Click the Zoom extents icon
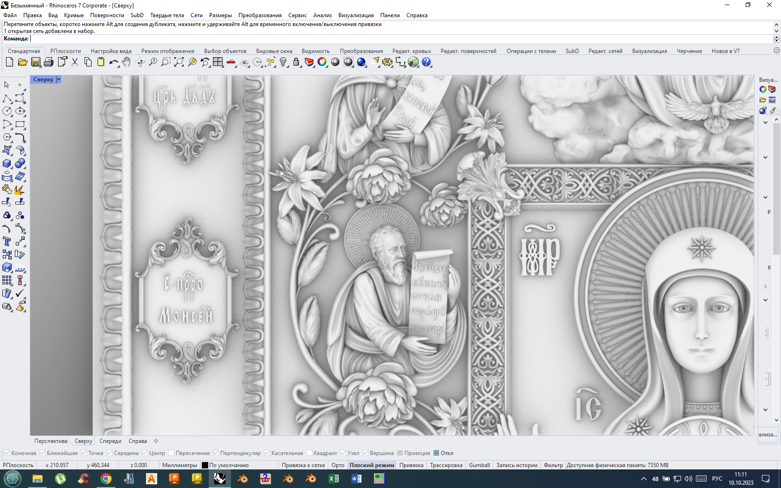This screenshot has width=781, height=488. coord(179,62)
